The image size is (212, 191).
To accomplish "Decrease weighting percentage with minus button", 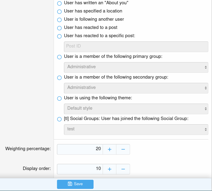I will [123, 149].
